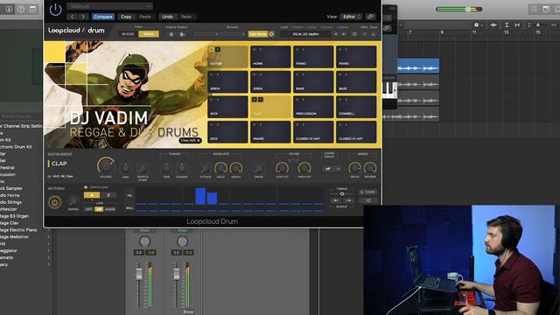Image resolution: width=560 pixels, height=315 pixels.
Task: Click the Undo button
Action: [x=167, y=17]
